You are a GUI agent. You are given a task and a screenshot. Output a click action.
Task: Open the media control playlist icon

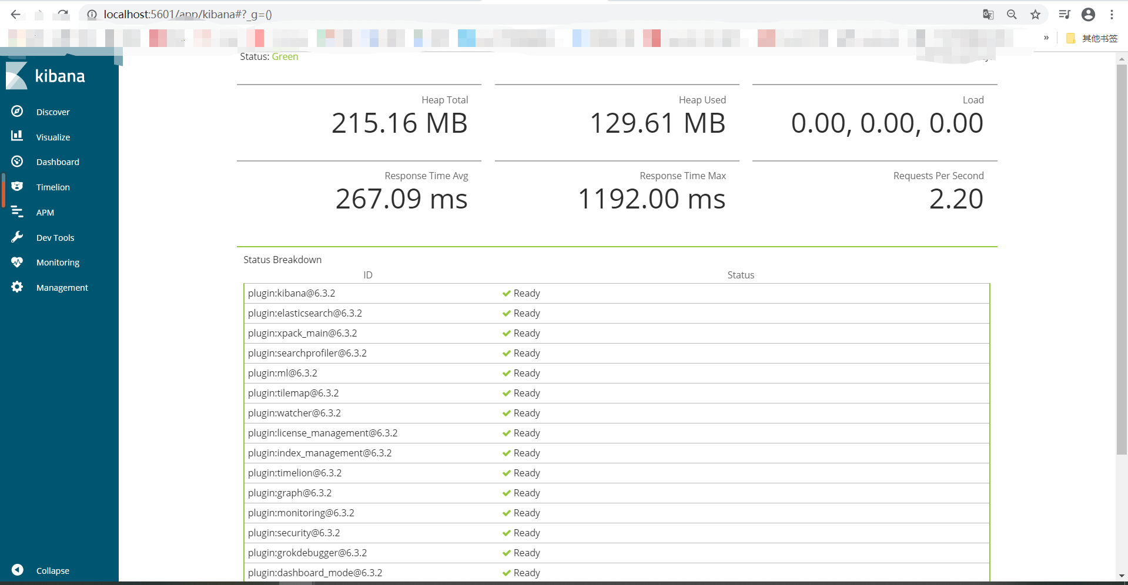1064,14
